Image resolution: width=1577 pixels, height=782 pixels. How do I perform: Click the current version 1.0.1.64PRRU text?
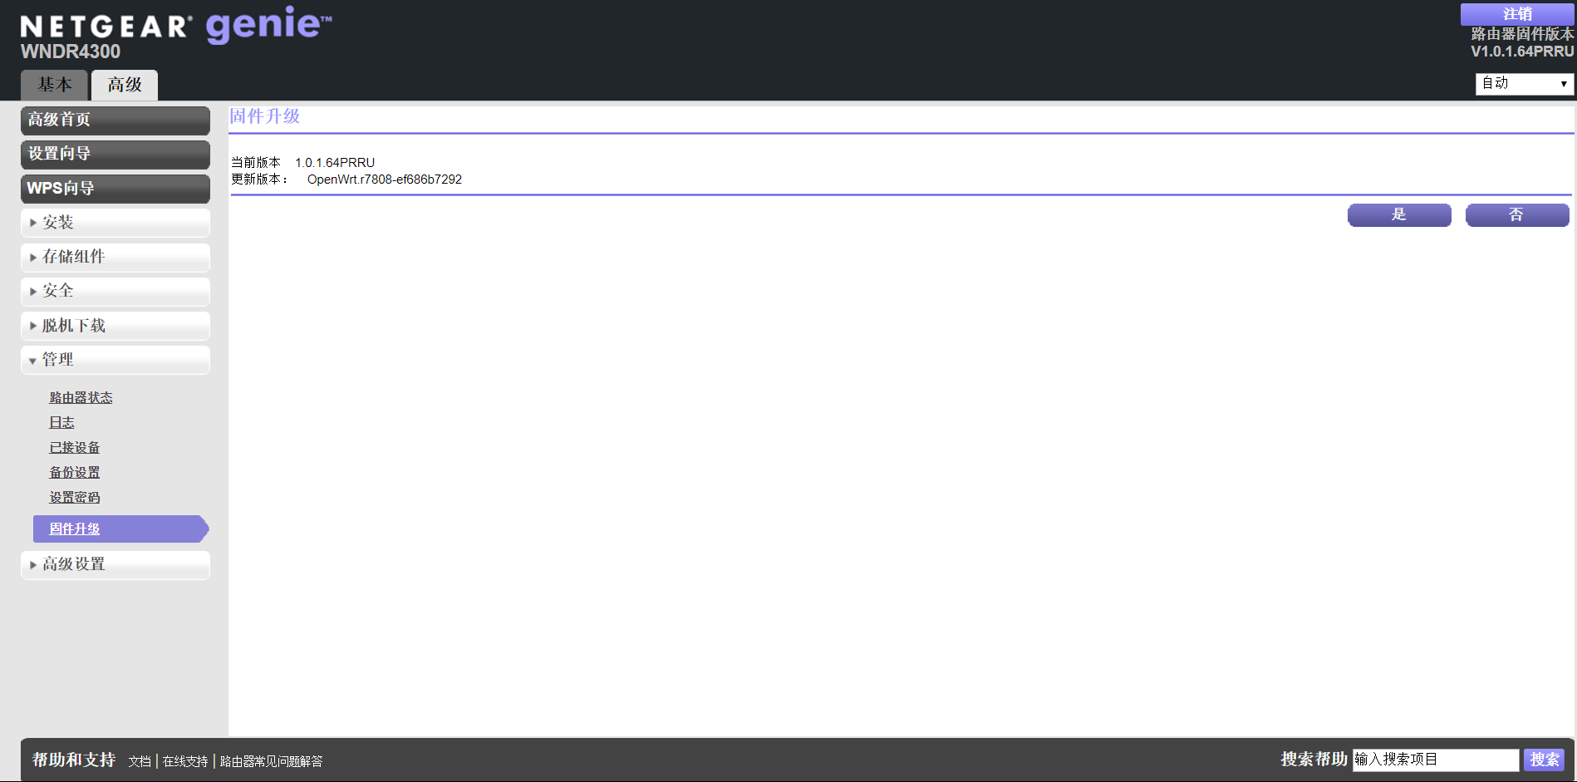(335, 163)
